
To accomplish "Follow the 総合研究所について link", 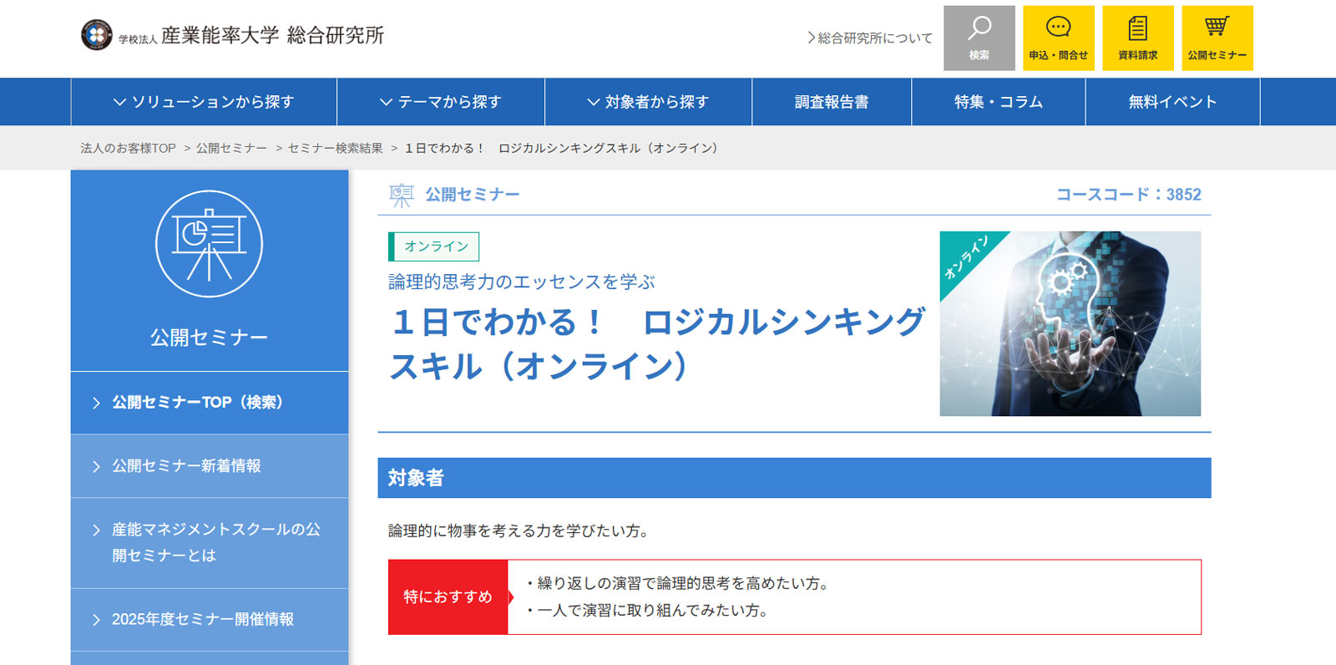I will 869,38.
